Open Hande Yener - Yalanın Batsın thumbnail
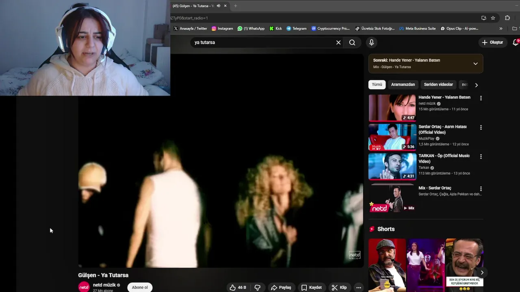The image size is (520, 292). [x=392, y=108]
